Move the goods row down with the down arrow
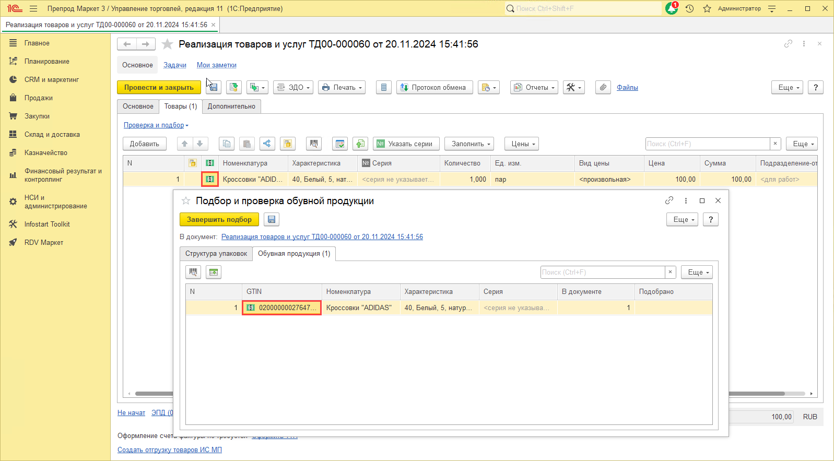 pyautogui.click(x=200, y=144)
